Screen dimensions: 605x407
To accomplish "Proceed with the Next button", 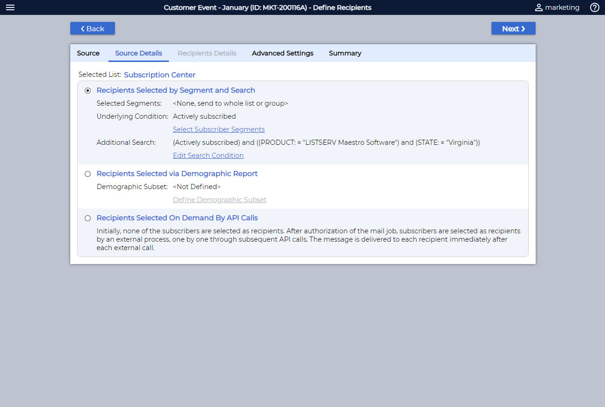I will [513, 28].
